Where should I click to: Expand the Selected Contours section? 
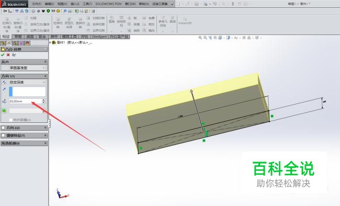click(46, 143)
